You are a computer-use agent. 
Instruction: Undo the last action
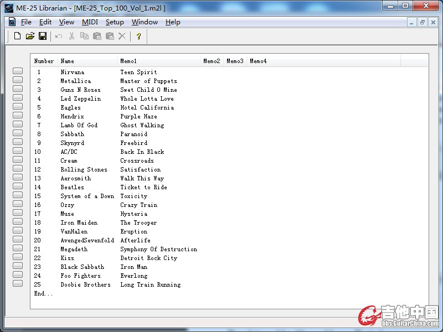point(59,36)
